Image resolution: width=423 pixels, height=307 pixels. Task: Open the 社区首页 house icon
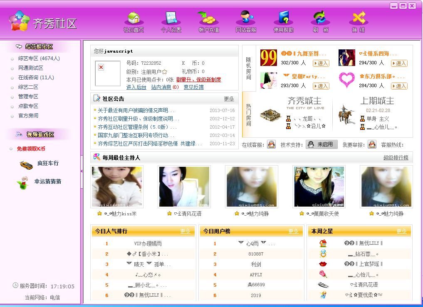pyautogui.click(x=134, y=18)
